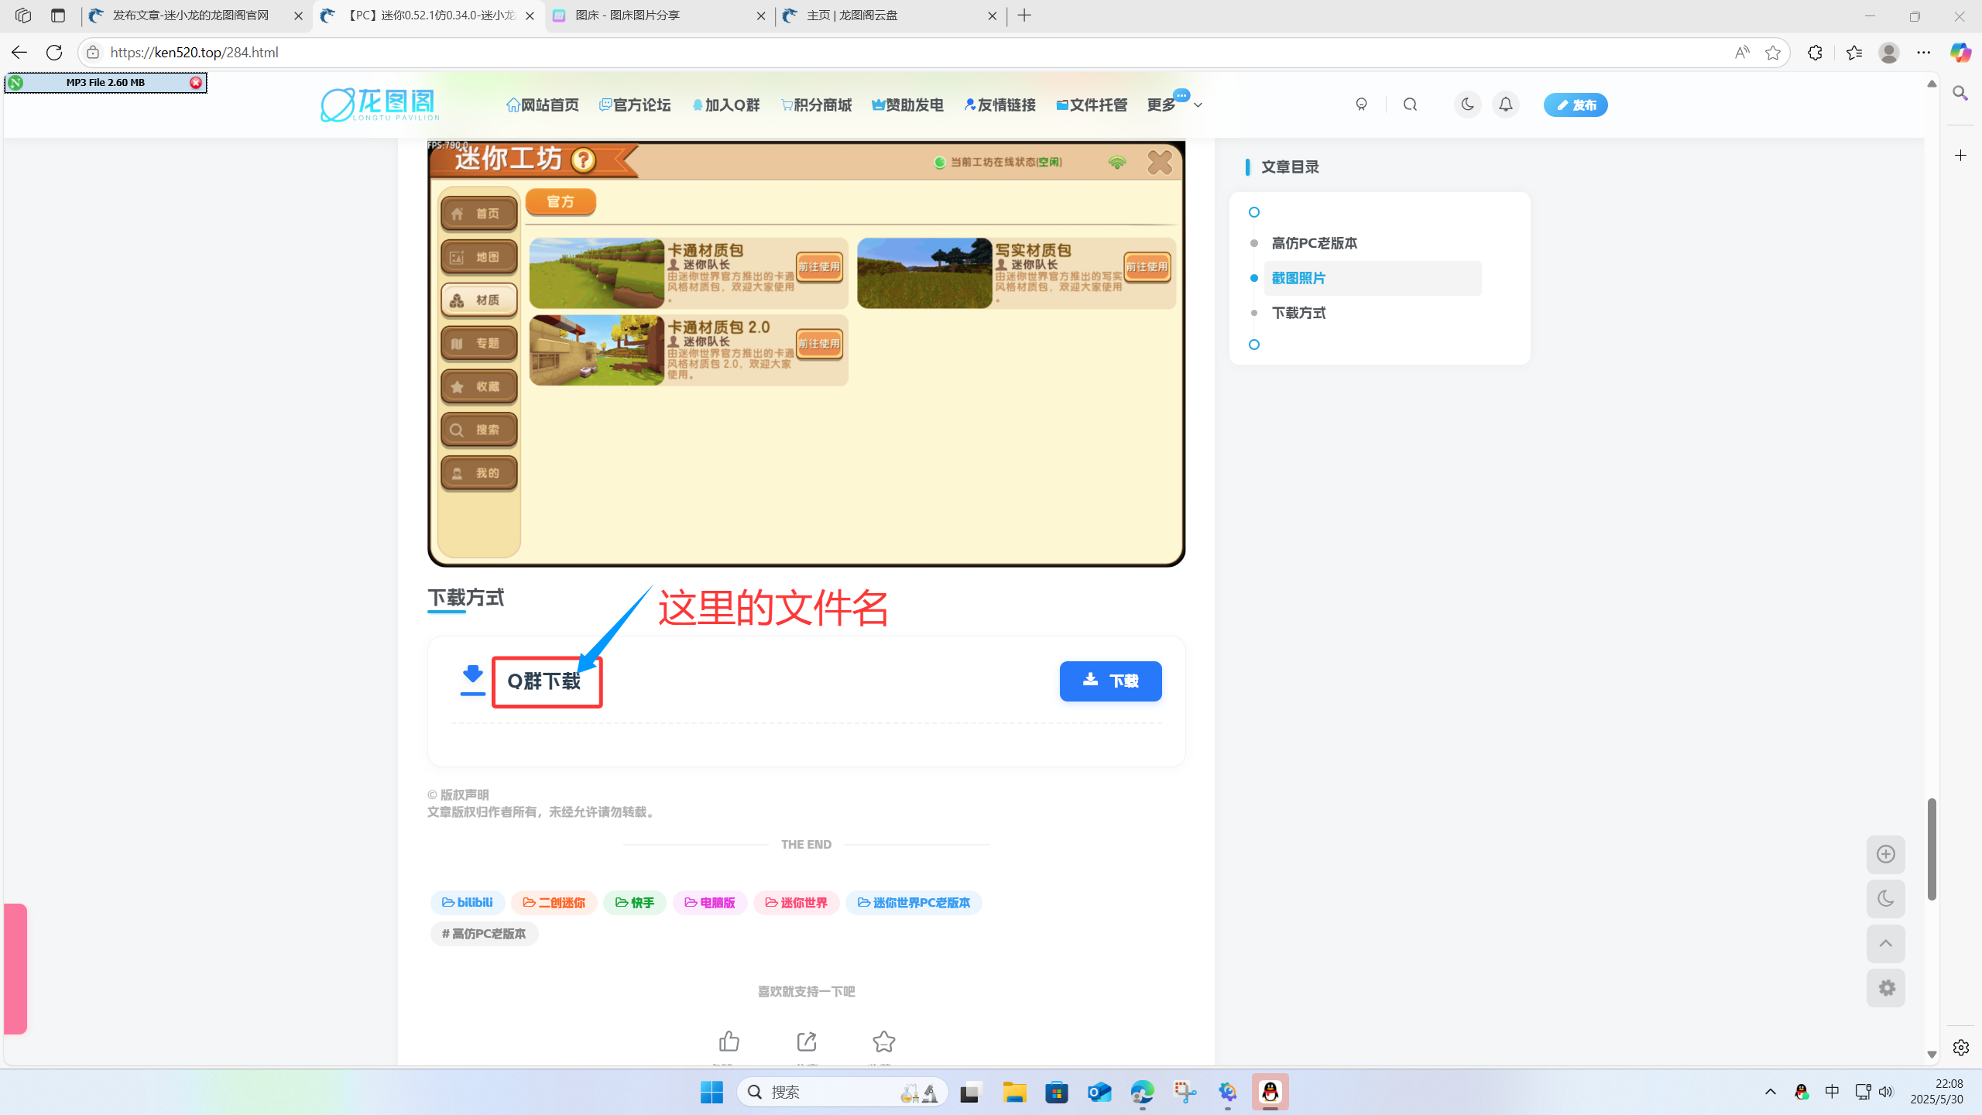The width and height of the screenshot is (1982, 1115).
Task: Open the 迷你世界PC老版本 category tag
Action: tap(914, 902)
